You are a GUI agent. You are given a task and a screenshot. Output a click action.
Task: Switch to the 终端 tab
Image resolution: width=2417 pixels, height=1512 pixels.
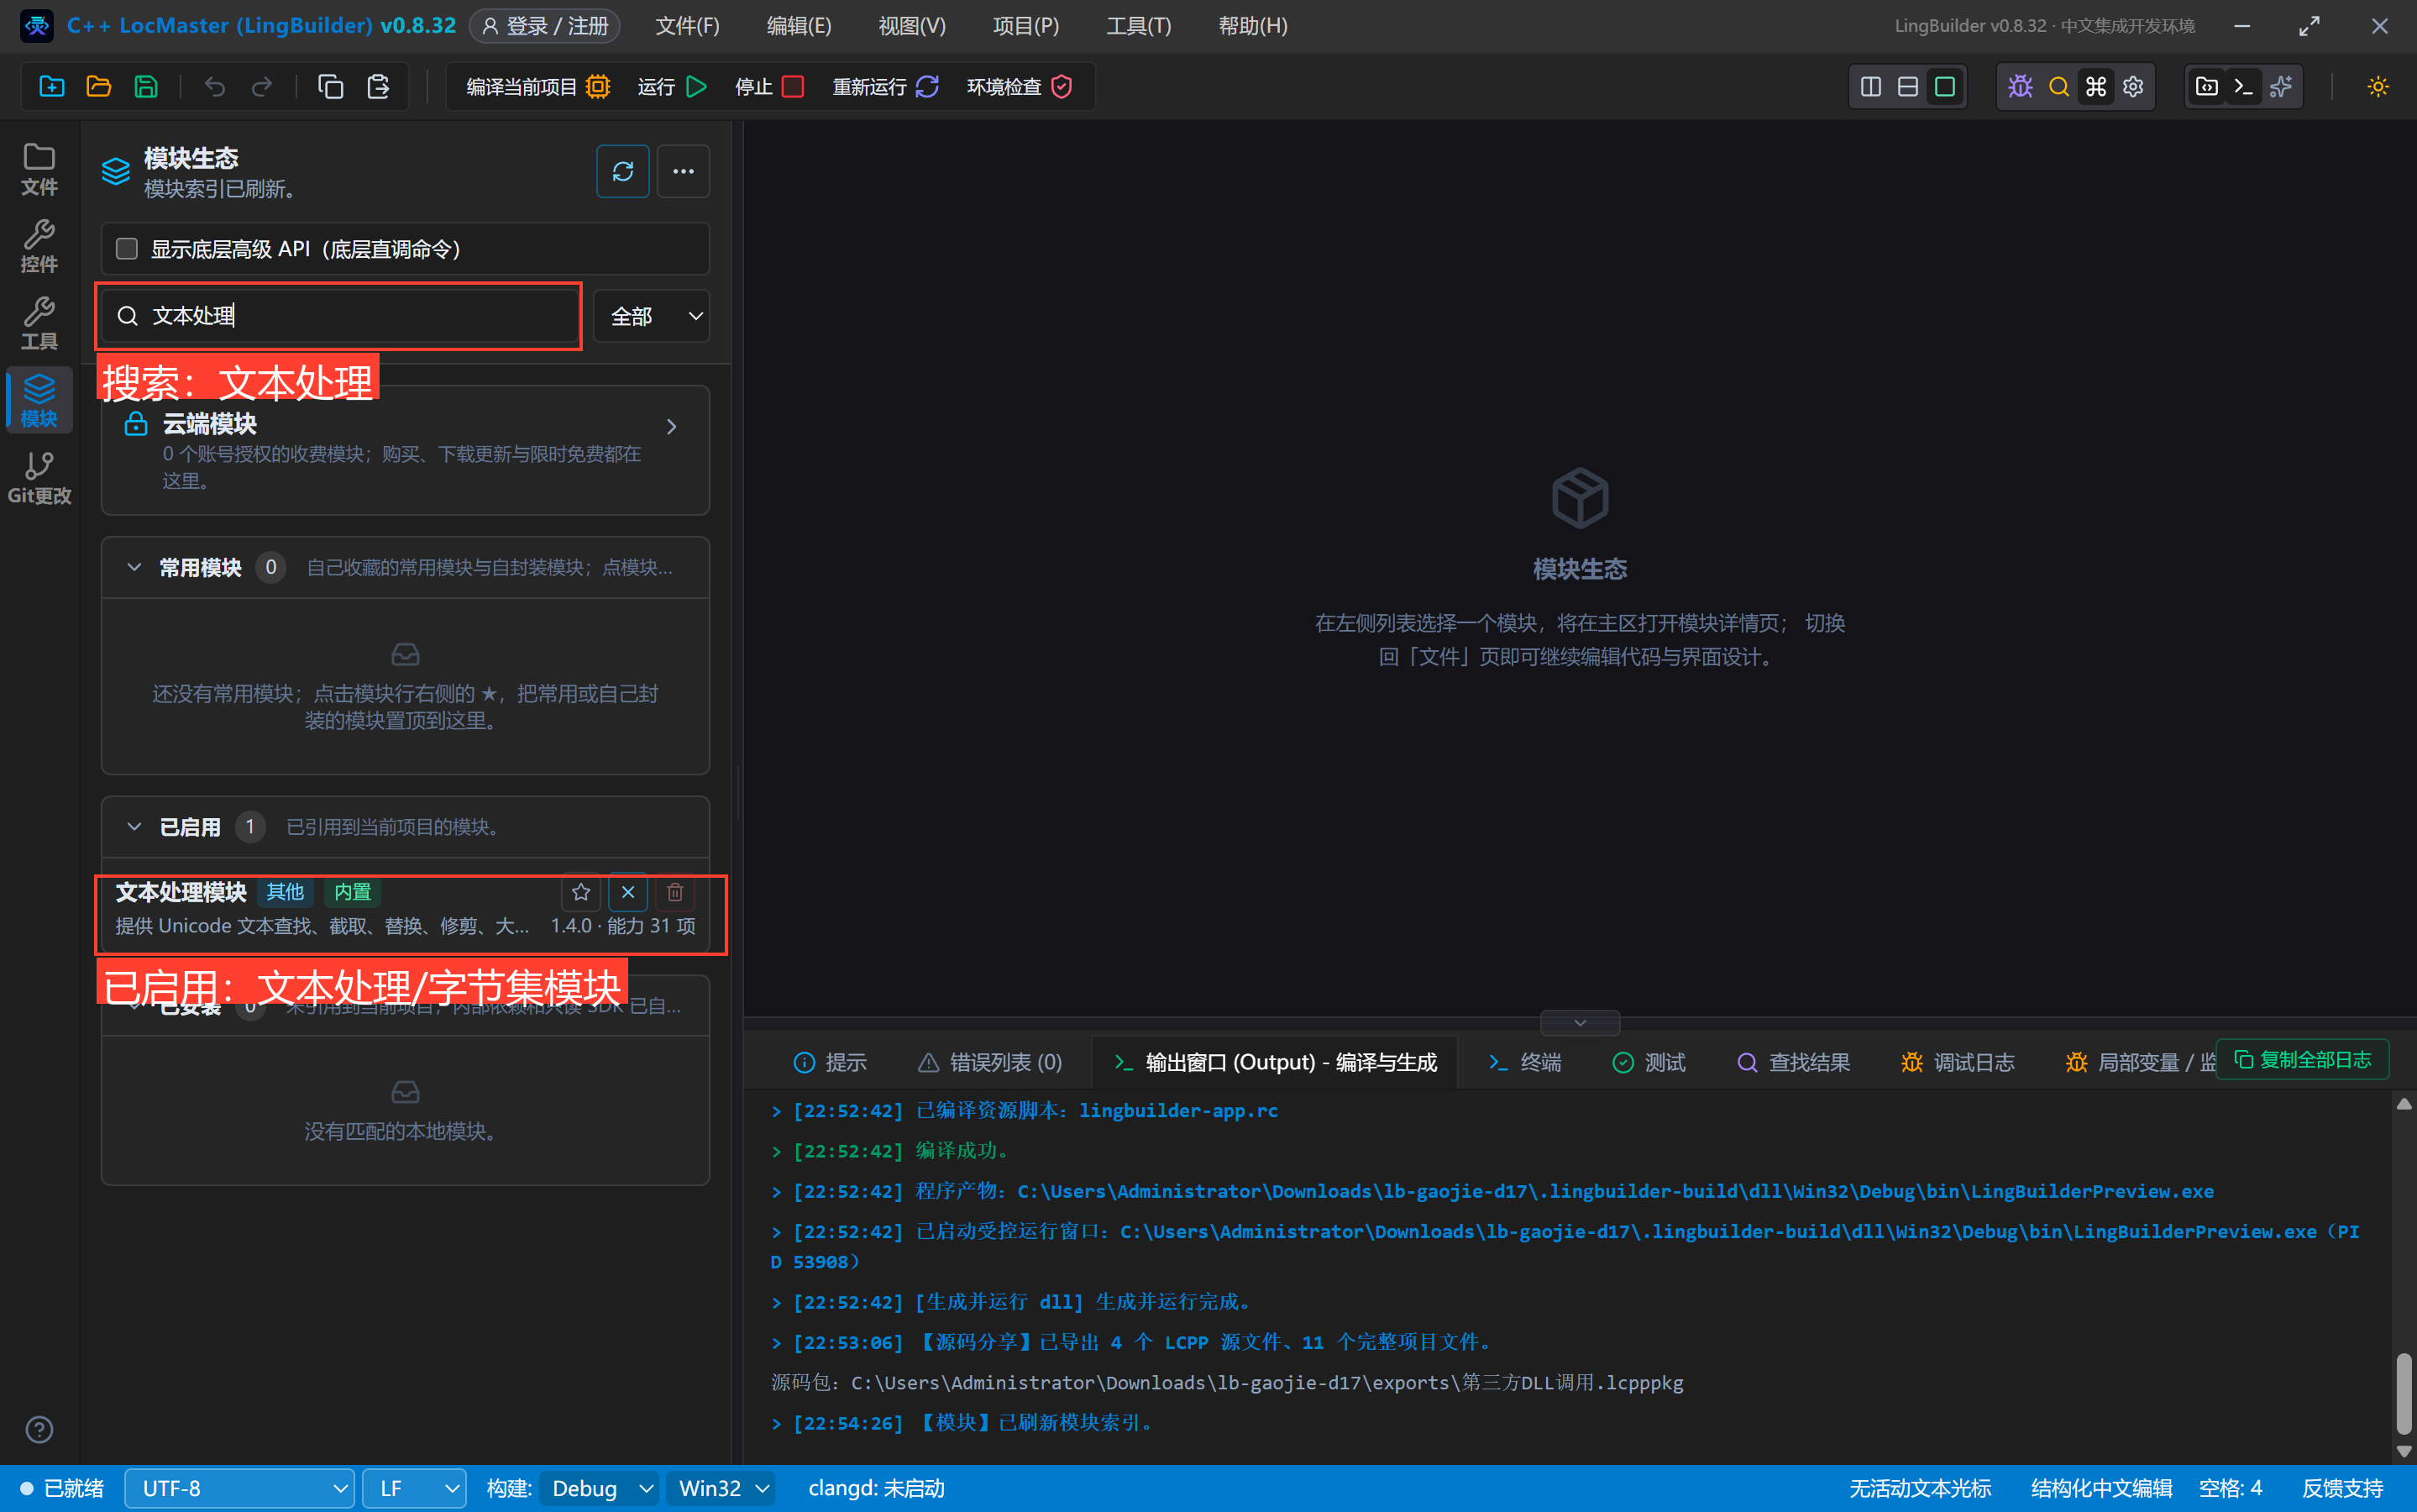click(1525, 1062)
